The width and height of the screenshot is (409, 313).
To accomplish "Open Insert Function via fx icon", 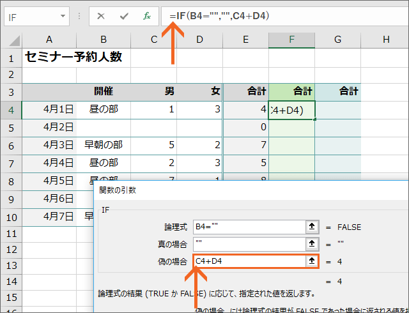I will click(147, 16).
